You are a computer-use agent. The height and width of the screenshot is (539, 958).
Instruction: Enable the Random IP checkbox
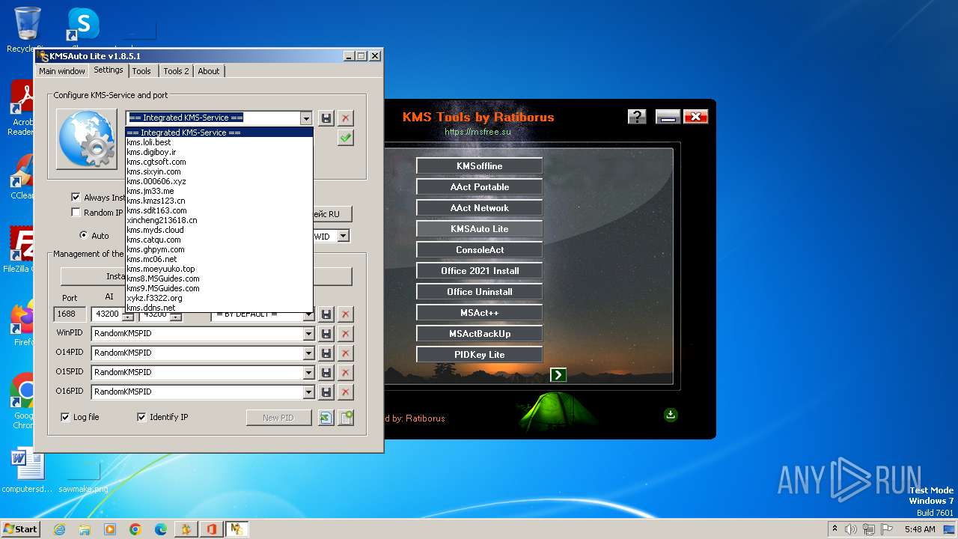pos(76,213)
